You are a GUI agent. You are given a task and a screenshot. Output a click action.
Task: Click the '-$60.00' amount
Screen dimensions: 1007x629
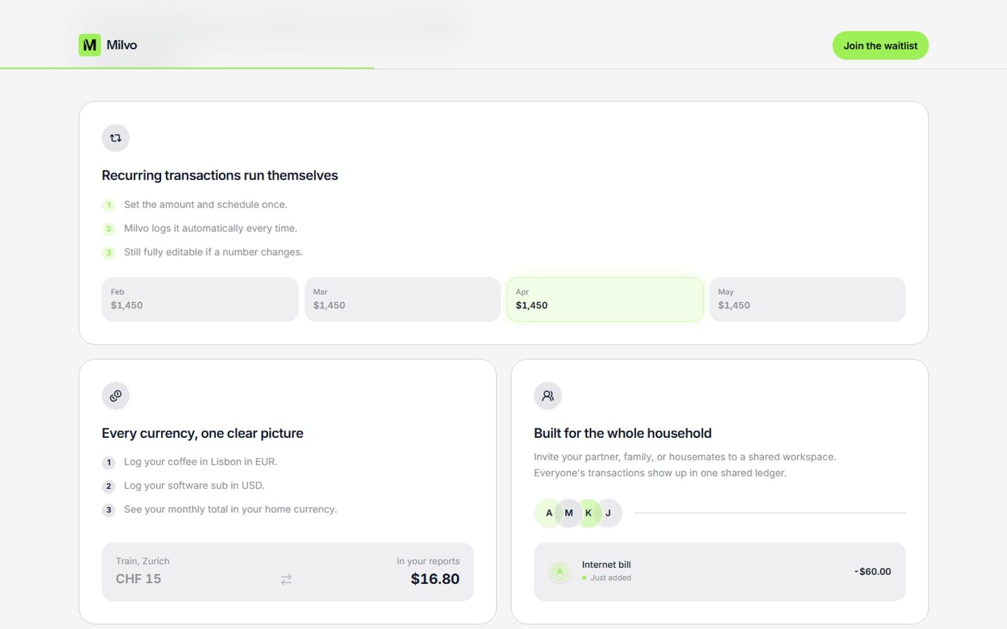872,572
